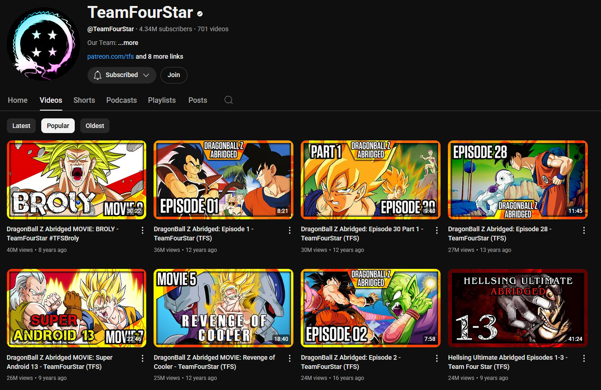601x390 pixels.
Task: Click the '4.34M subscribers' count
Action: tap(166, 29)
